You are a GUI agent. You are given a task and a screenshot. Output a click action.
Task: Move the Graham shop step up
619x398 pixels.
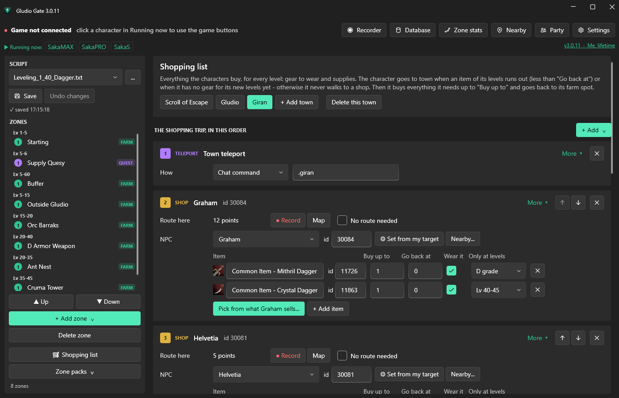[x=562, y=203]
